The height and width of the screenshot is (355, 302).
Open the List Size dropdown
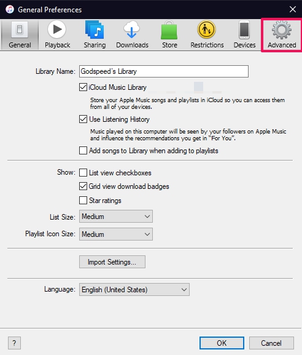pos(116,217)
